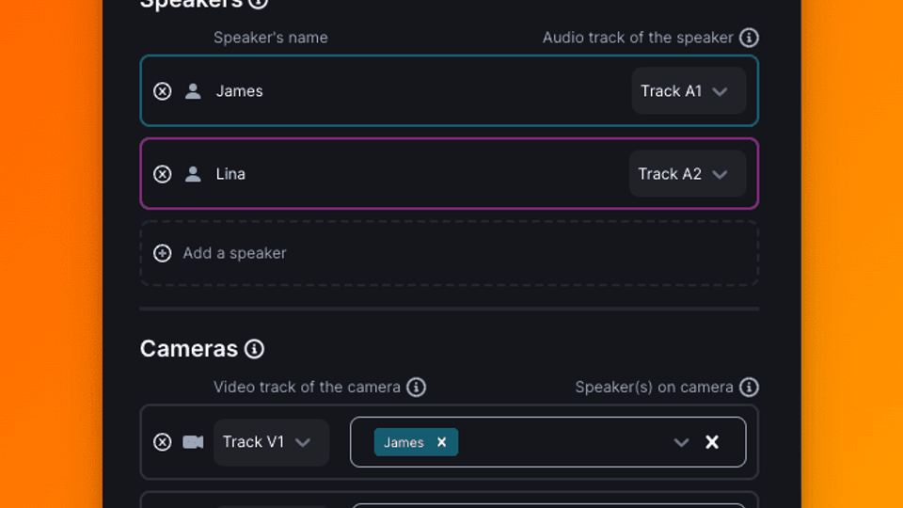Open the Track A1 audio dropdown

pos(689,91)
